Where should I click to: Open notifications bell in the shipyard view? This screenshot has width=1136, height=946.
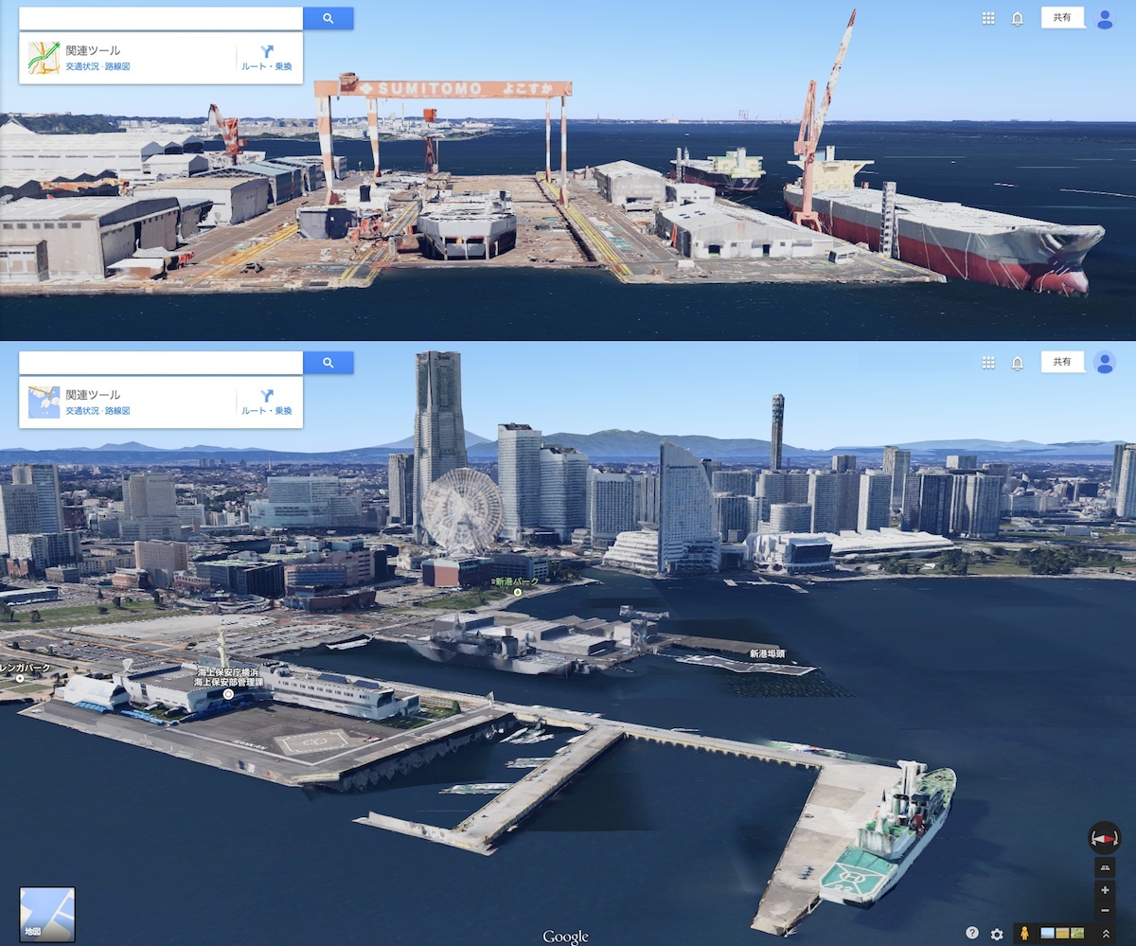tap(1018, 18)
